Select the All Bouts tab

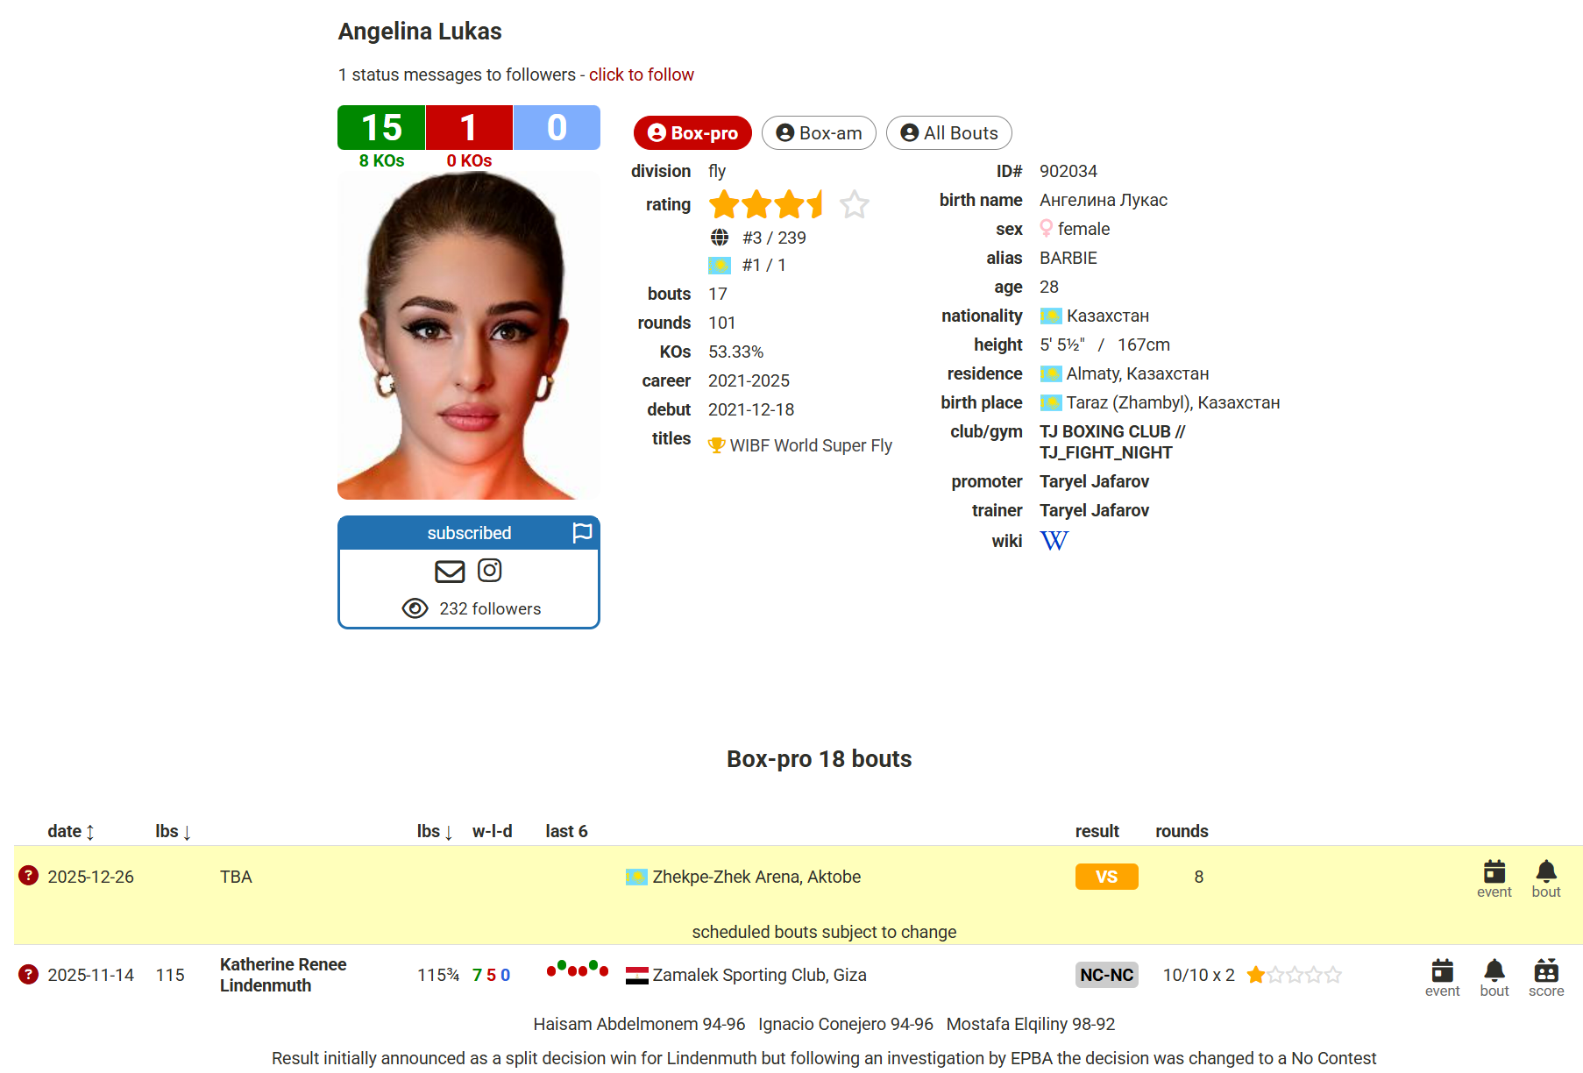[948, 133]
